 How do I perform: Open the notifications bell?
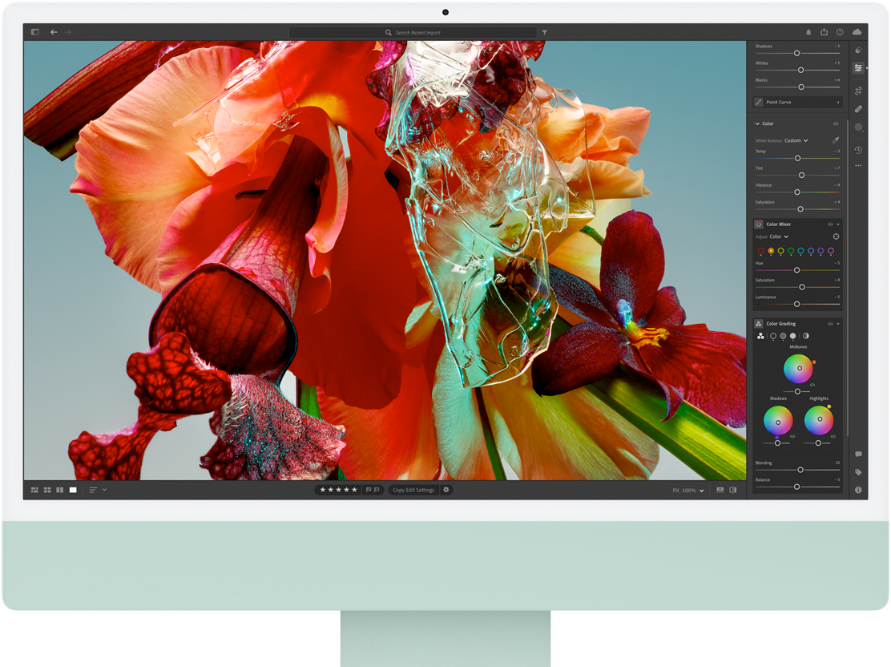[808, 32]
